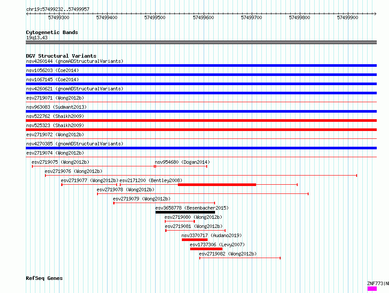Click ruler position 57499600
The height and width of the screenshot is (293, 389).
click(203, 17)
